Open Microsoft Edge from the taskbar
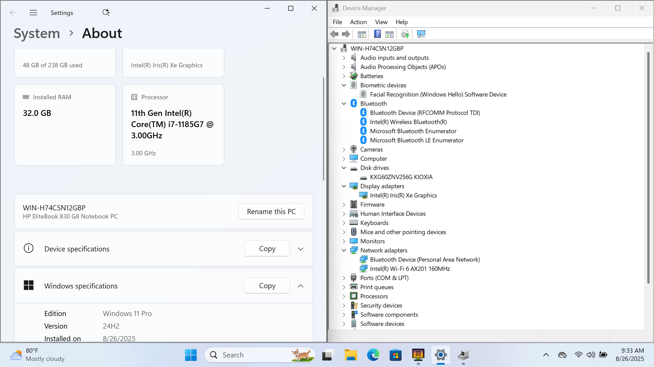The height and width of the screenshot is (367, 654). (x=373, y=355)
